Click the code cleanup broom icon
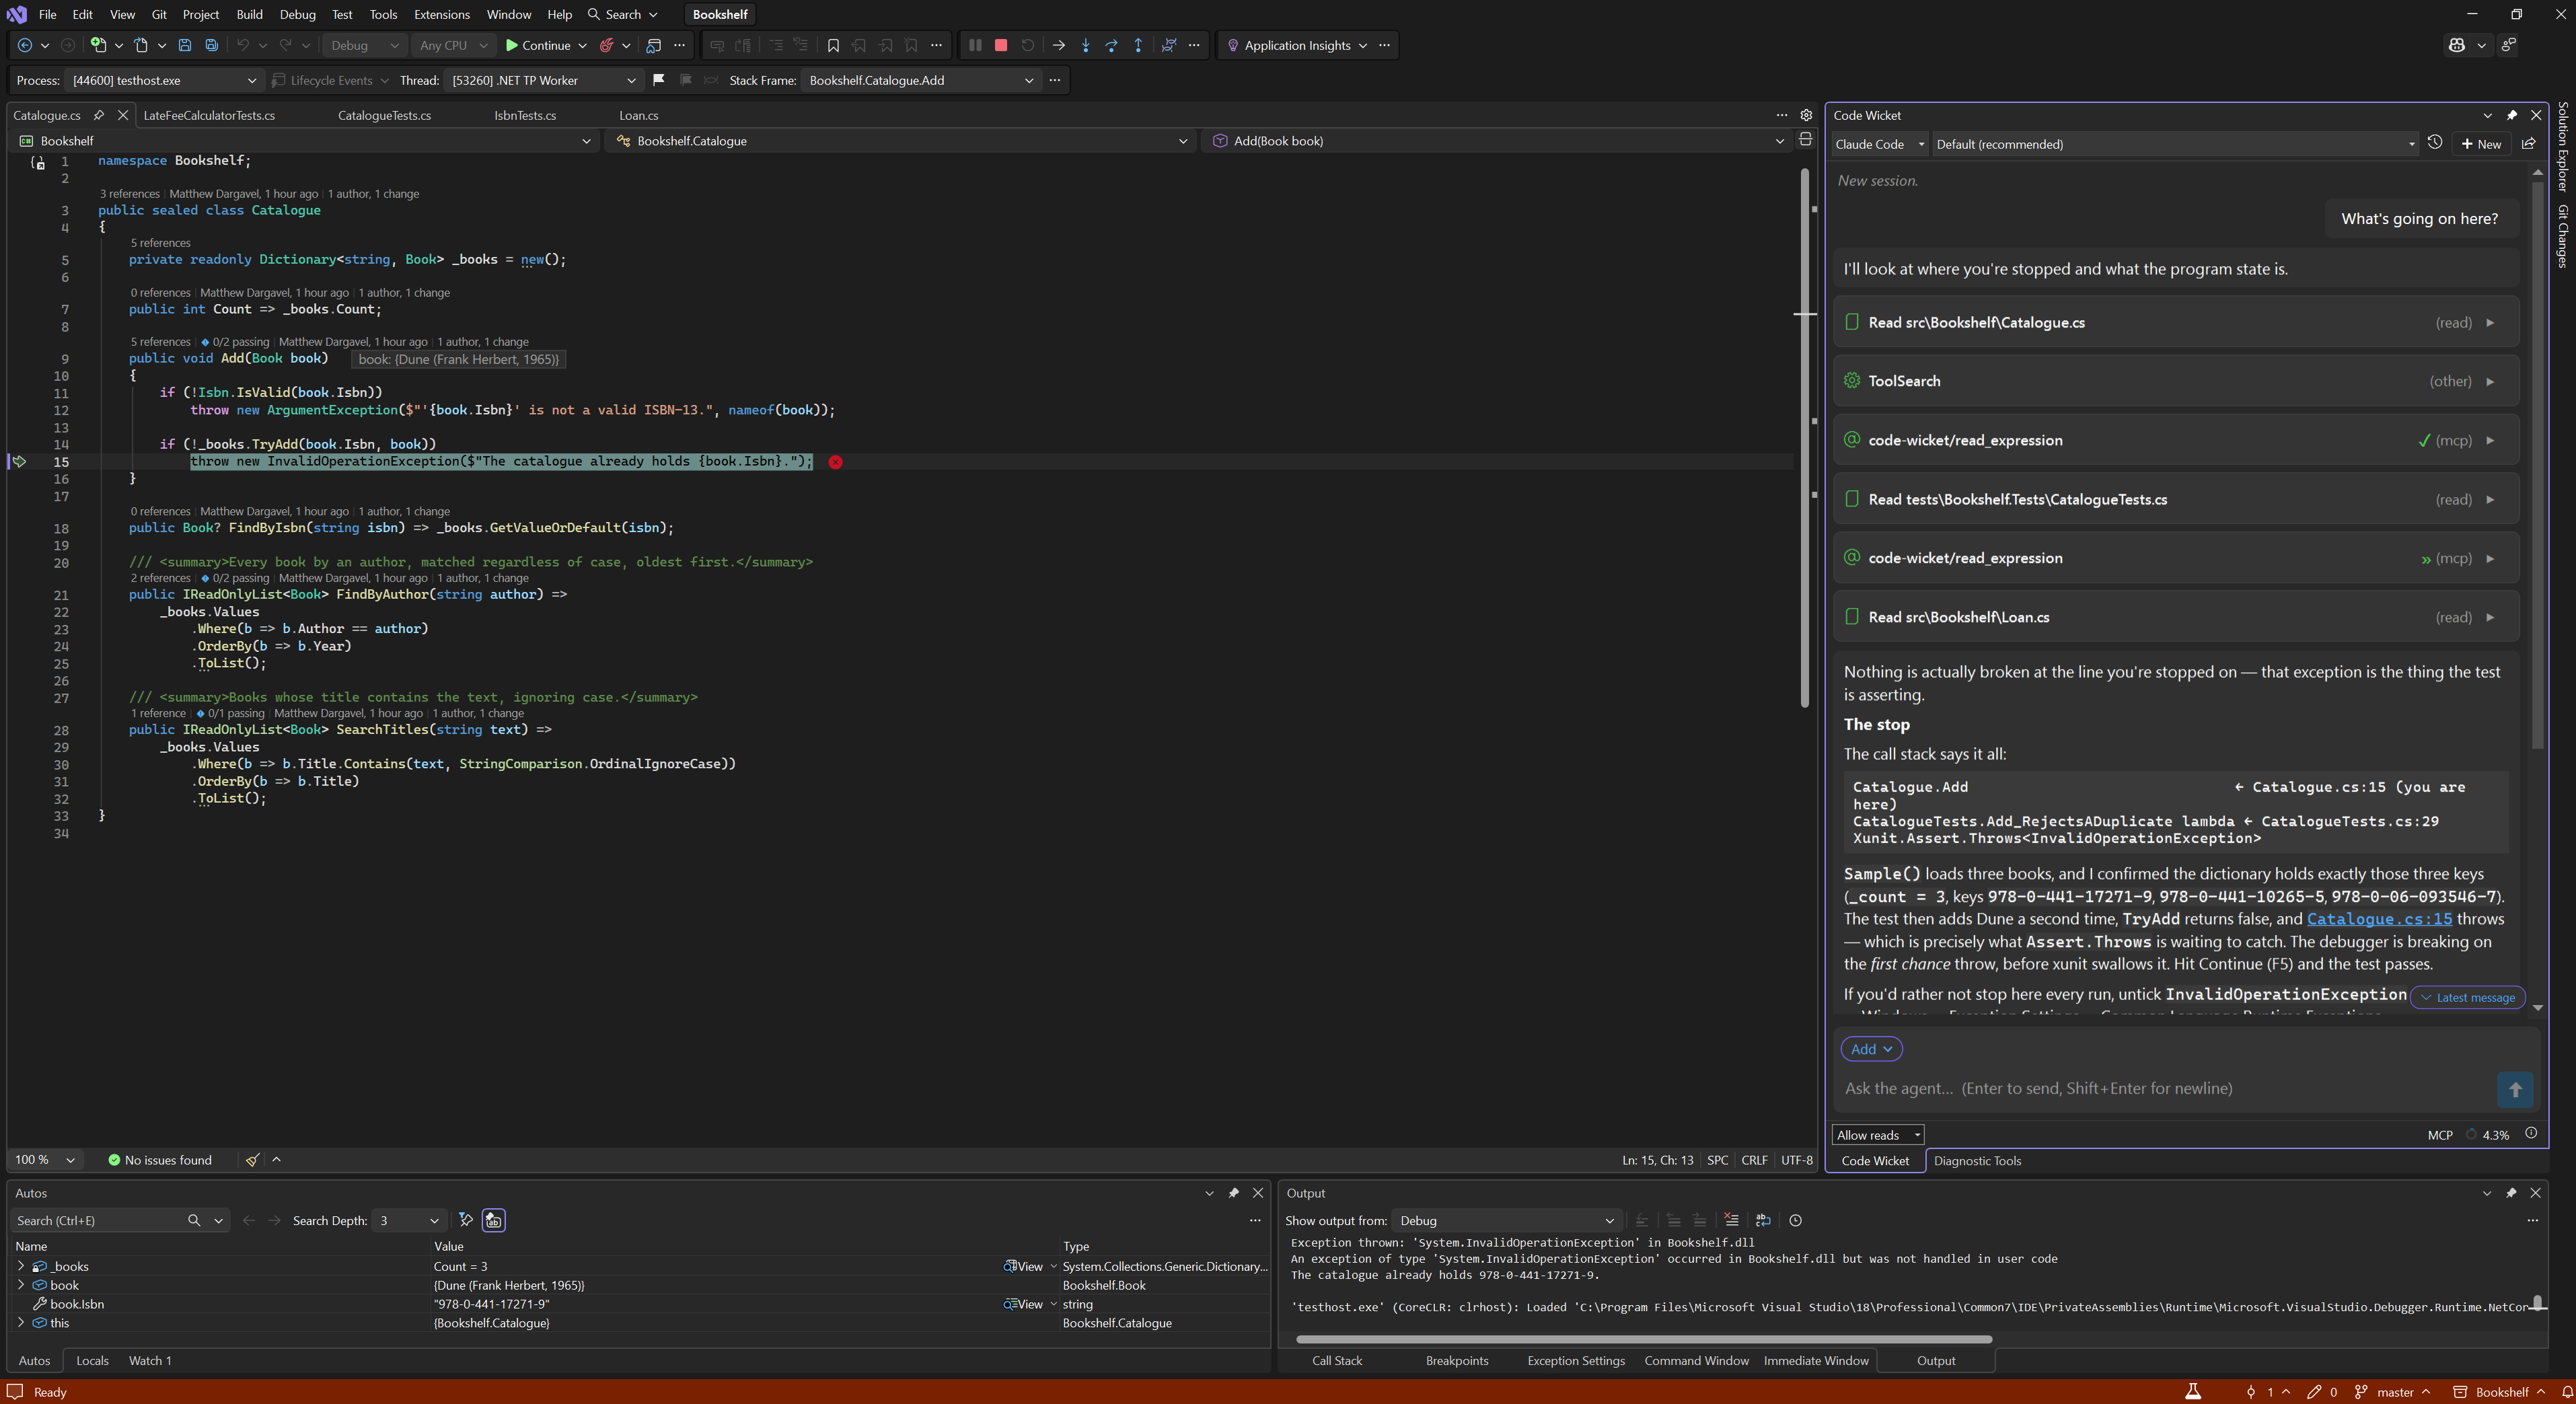Screen dimensions: 2576x1404 253,1160
